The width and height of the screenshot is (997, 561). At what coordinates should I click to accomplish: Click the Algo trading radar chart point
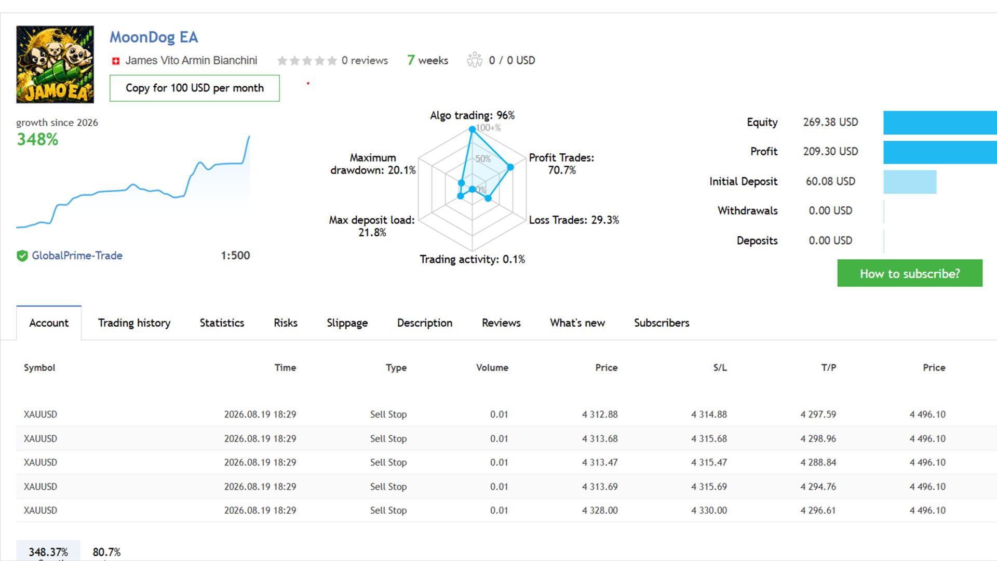click(472, 129)
